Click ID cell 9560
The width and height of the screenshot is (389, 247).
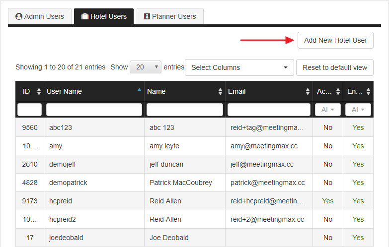(x=30, y=127)
